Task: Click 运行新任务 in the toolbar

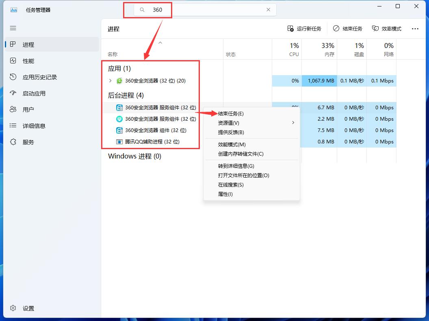Action: 304,29
